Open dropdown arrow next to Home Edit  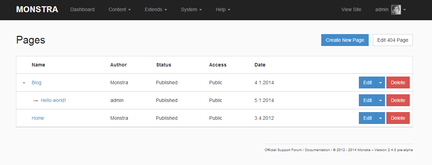380,118
